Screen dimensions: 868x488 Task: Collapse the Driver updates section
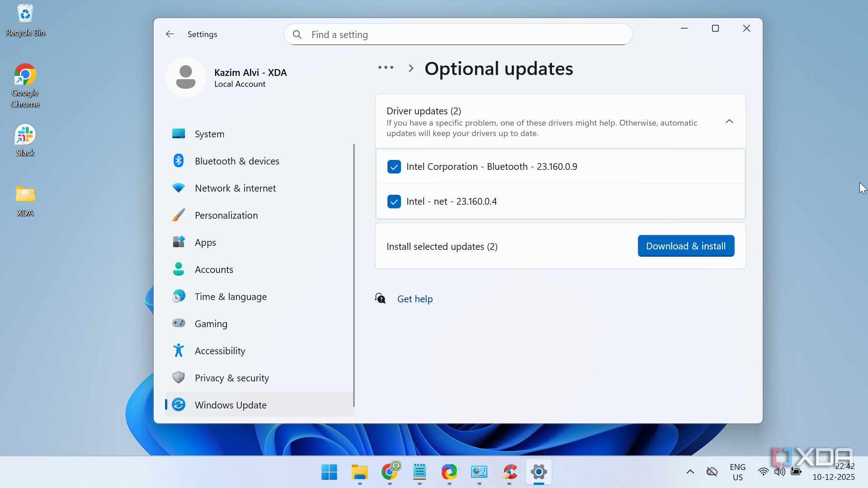[x=729, y=122]
